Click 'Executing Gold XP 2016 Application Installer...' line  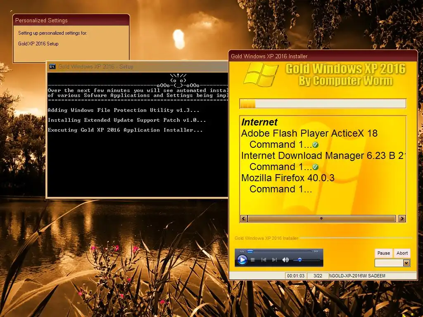tap(125, 130)
